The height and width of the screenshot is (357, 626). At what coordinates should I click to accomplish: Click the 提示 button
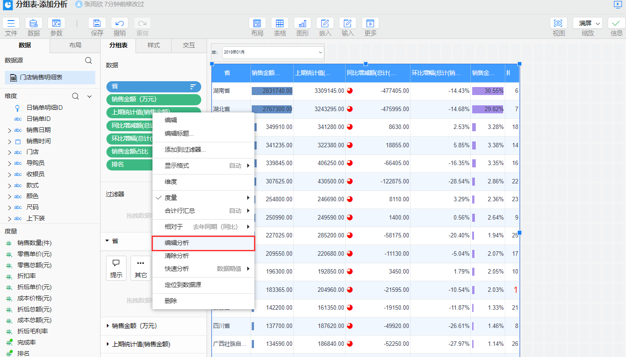tap(116, 268)
